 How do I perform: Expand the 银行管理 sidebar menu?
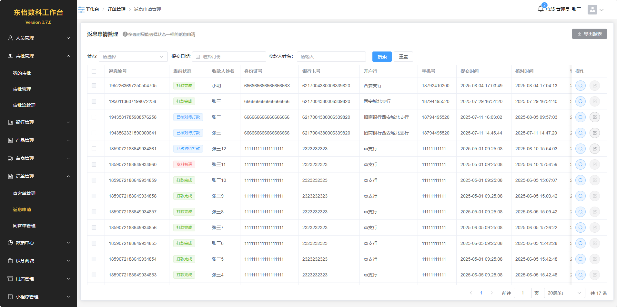pyautogui.click(x=38, y=122)
